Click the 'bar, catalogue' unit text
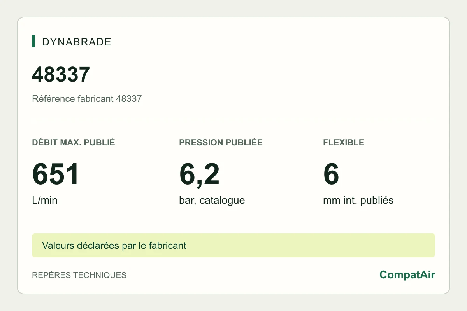 coord(212,201)
